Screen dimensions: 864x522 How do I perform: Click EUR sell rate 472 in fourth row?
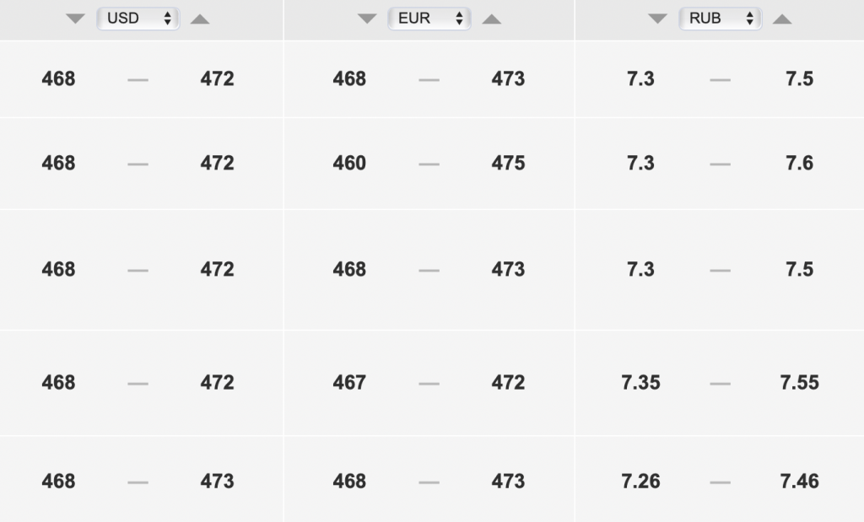(508, 383)
